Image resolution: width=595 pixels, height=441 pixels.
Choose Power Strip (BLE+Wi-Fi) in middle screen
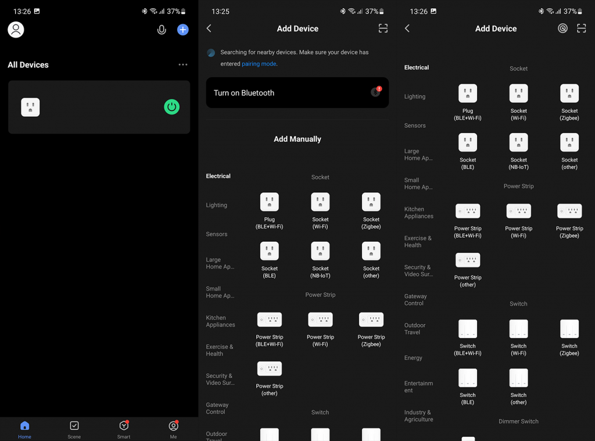tap(270, 329)
